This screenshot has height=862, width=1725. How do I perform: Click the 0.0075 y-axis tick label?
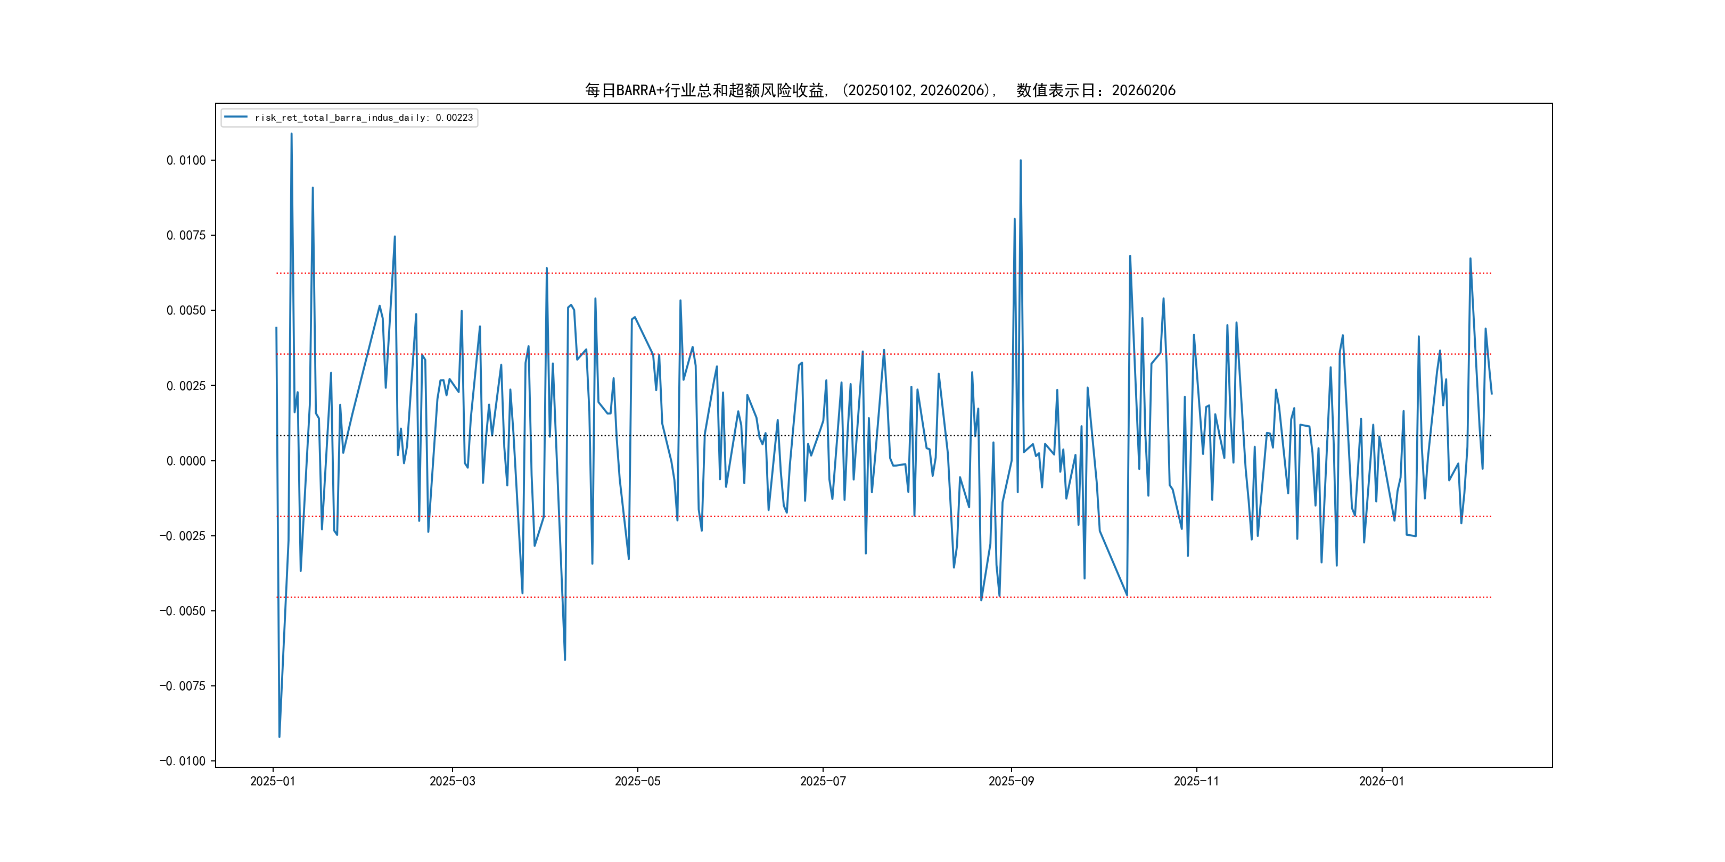pos(186,235)
